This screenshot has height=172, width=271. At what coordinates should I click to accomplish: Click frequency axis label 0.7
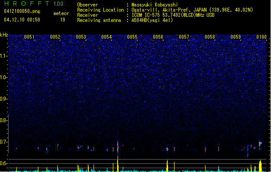[x=4, y=142]
